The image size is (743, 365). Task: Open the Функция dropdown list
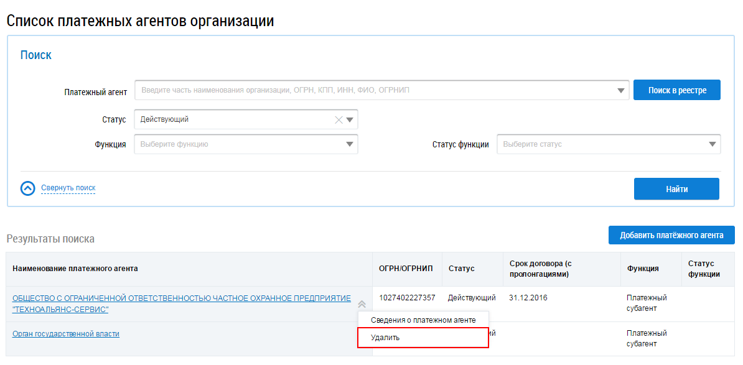click(349, 144)
